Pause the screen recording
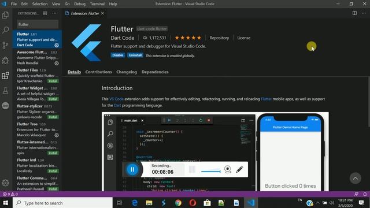The width and height of the screenshot is (370, 208). (132, 169)
